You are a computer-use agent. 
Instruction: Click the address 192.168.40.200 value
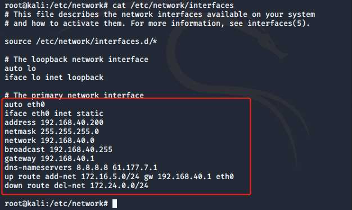click(x=72, y=122)
